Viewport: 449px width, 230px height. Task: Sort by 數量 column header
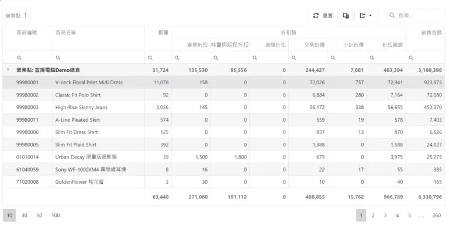click(164, 33)
